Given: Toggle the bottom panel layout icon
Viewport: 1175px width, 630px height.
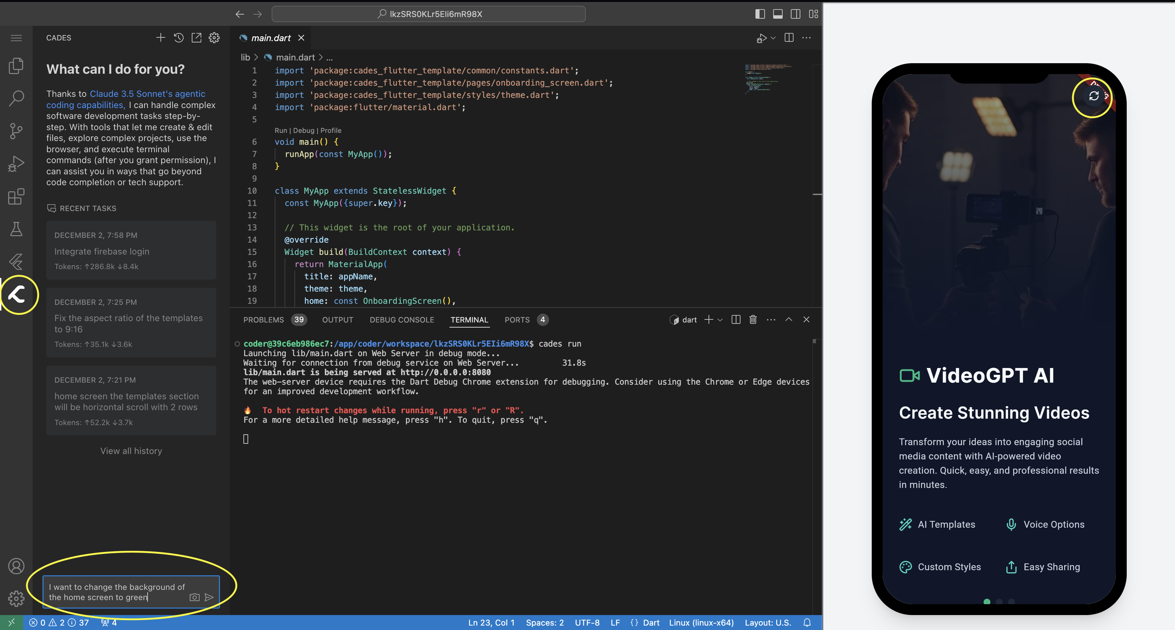Looking at the screenshot, I should [x=778, y=14].
